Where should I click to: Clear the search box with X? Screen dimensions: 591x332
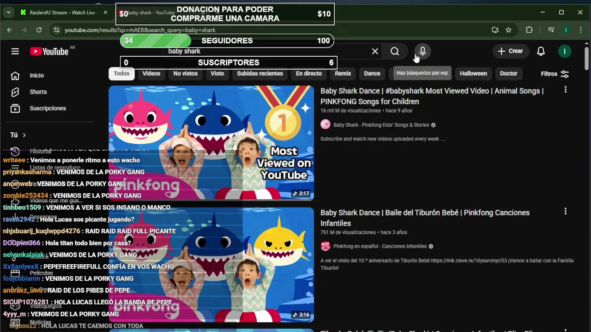(x=375, y=51)
